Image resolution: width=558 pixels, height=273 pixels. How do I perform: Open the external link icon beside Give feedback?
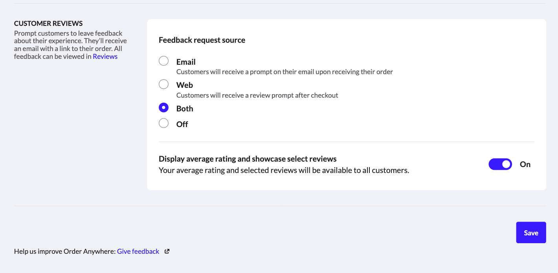(x=167, y=251)
